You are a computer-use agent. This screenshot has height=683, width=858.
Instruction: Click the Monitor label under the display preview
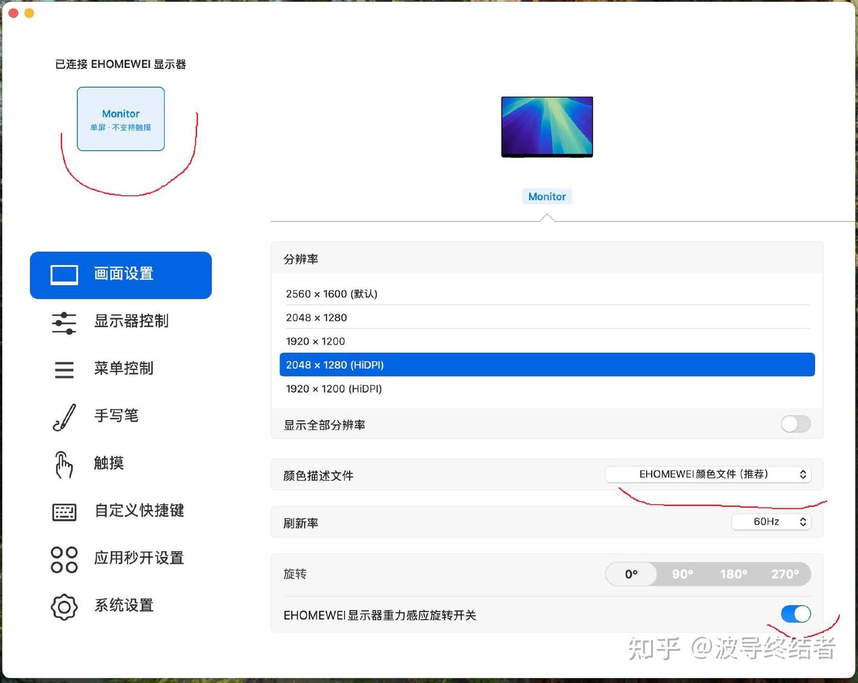point(546,196)
